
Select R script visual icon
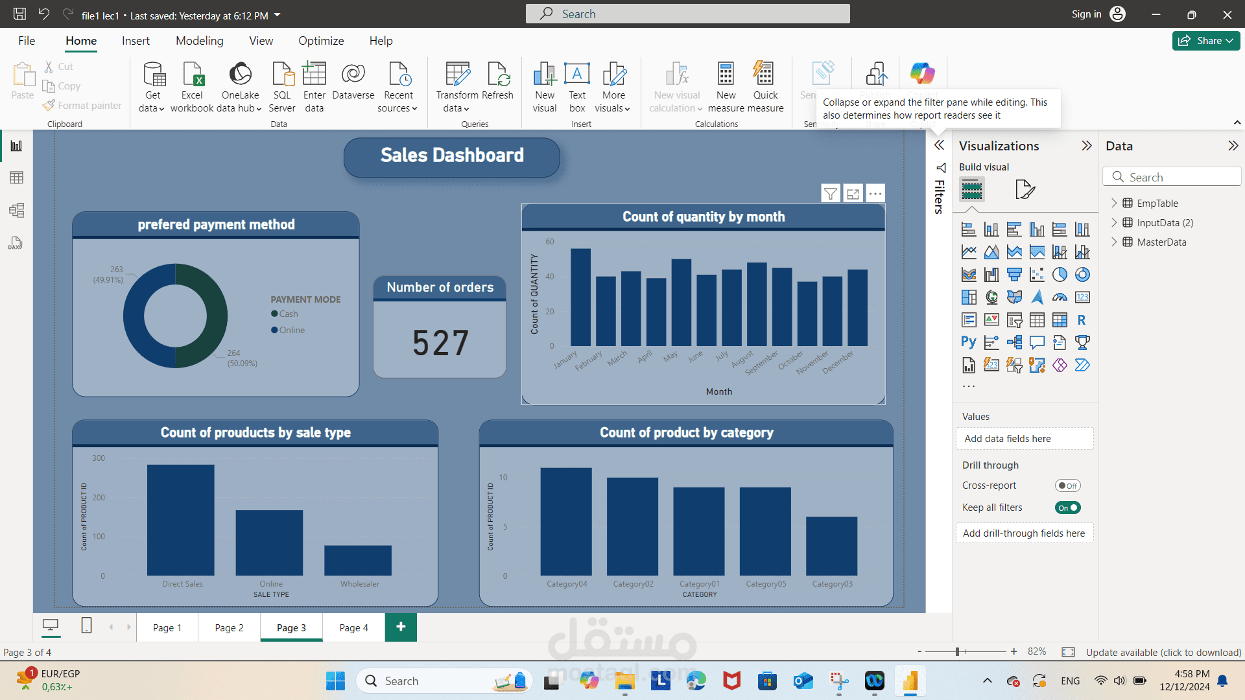click(1082, 320)
